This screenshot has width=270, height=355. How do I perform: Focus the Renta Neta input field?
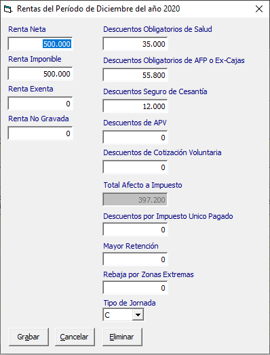pyautogui.click(x=40, y=43)
